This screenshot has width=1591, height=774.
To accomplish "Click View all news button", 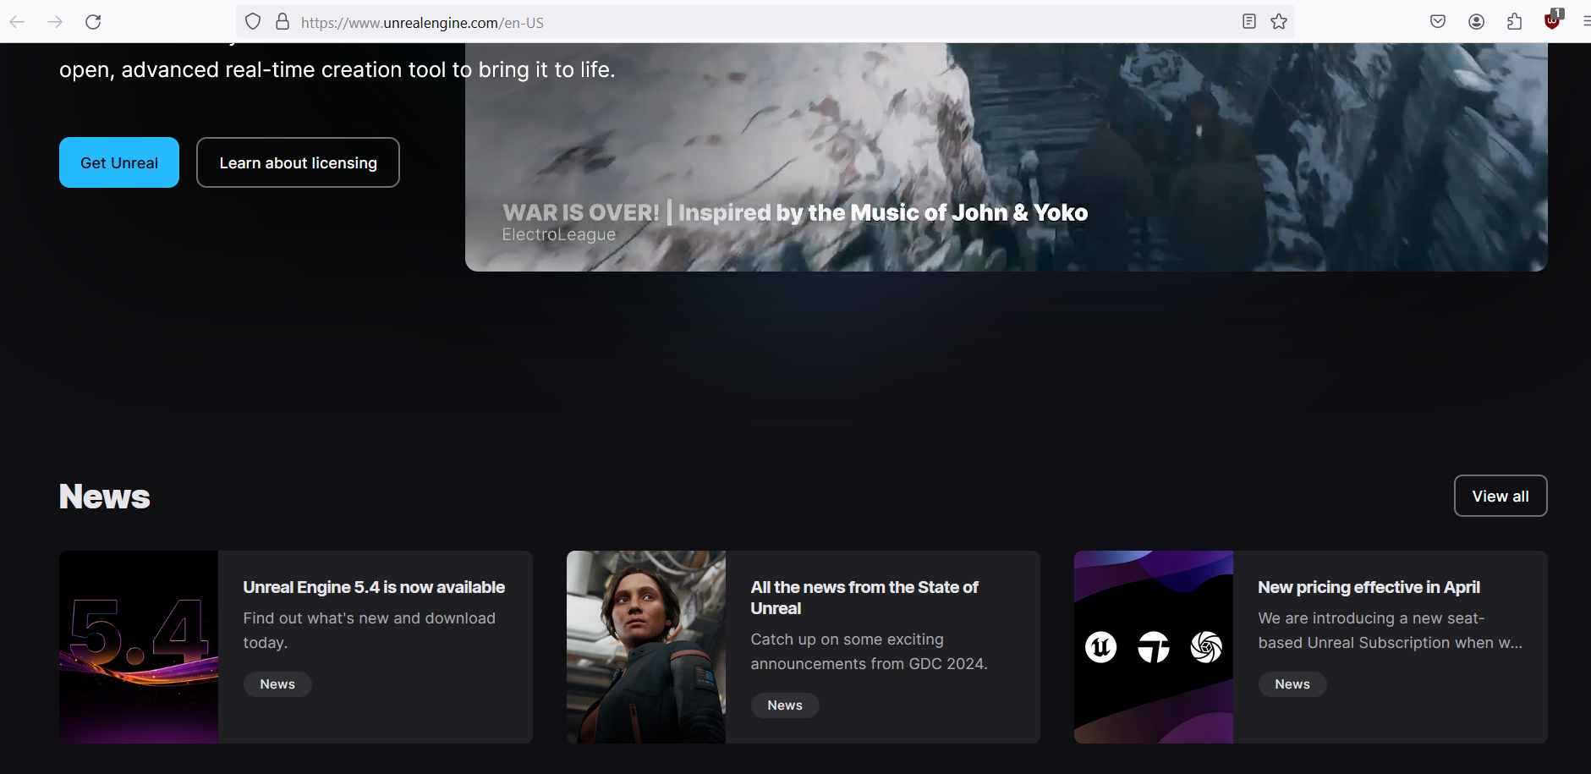I will click(x=1500, y=496).
